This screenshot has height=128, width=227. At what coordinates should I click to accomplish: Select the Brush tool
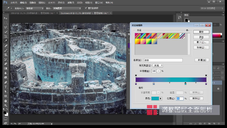pos(5,50)
